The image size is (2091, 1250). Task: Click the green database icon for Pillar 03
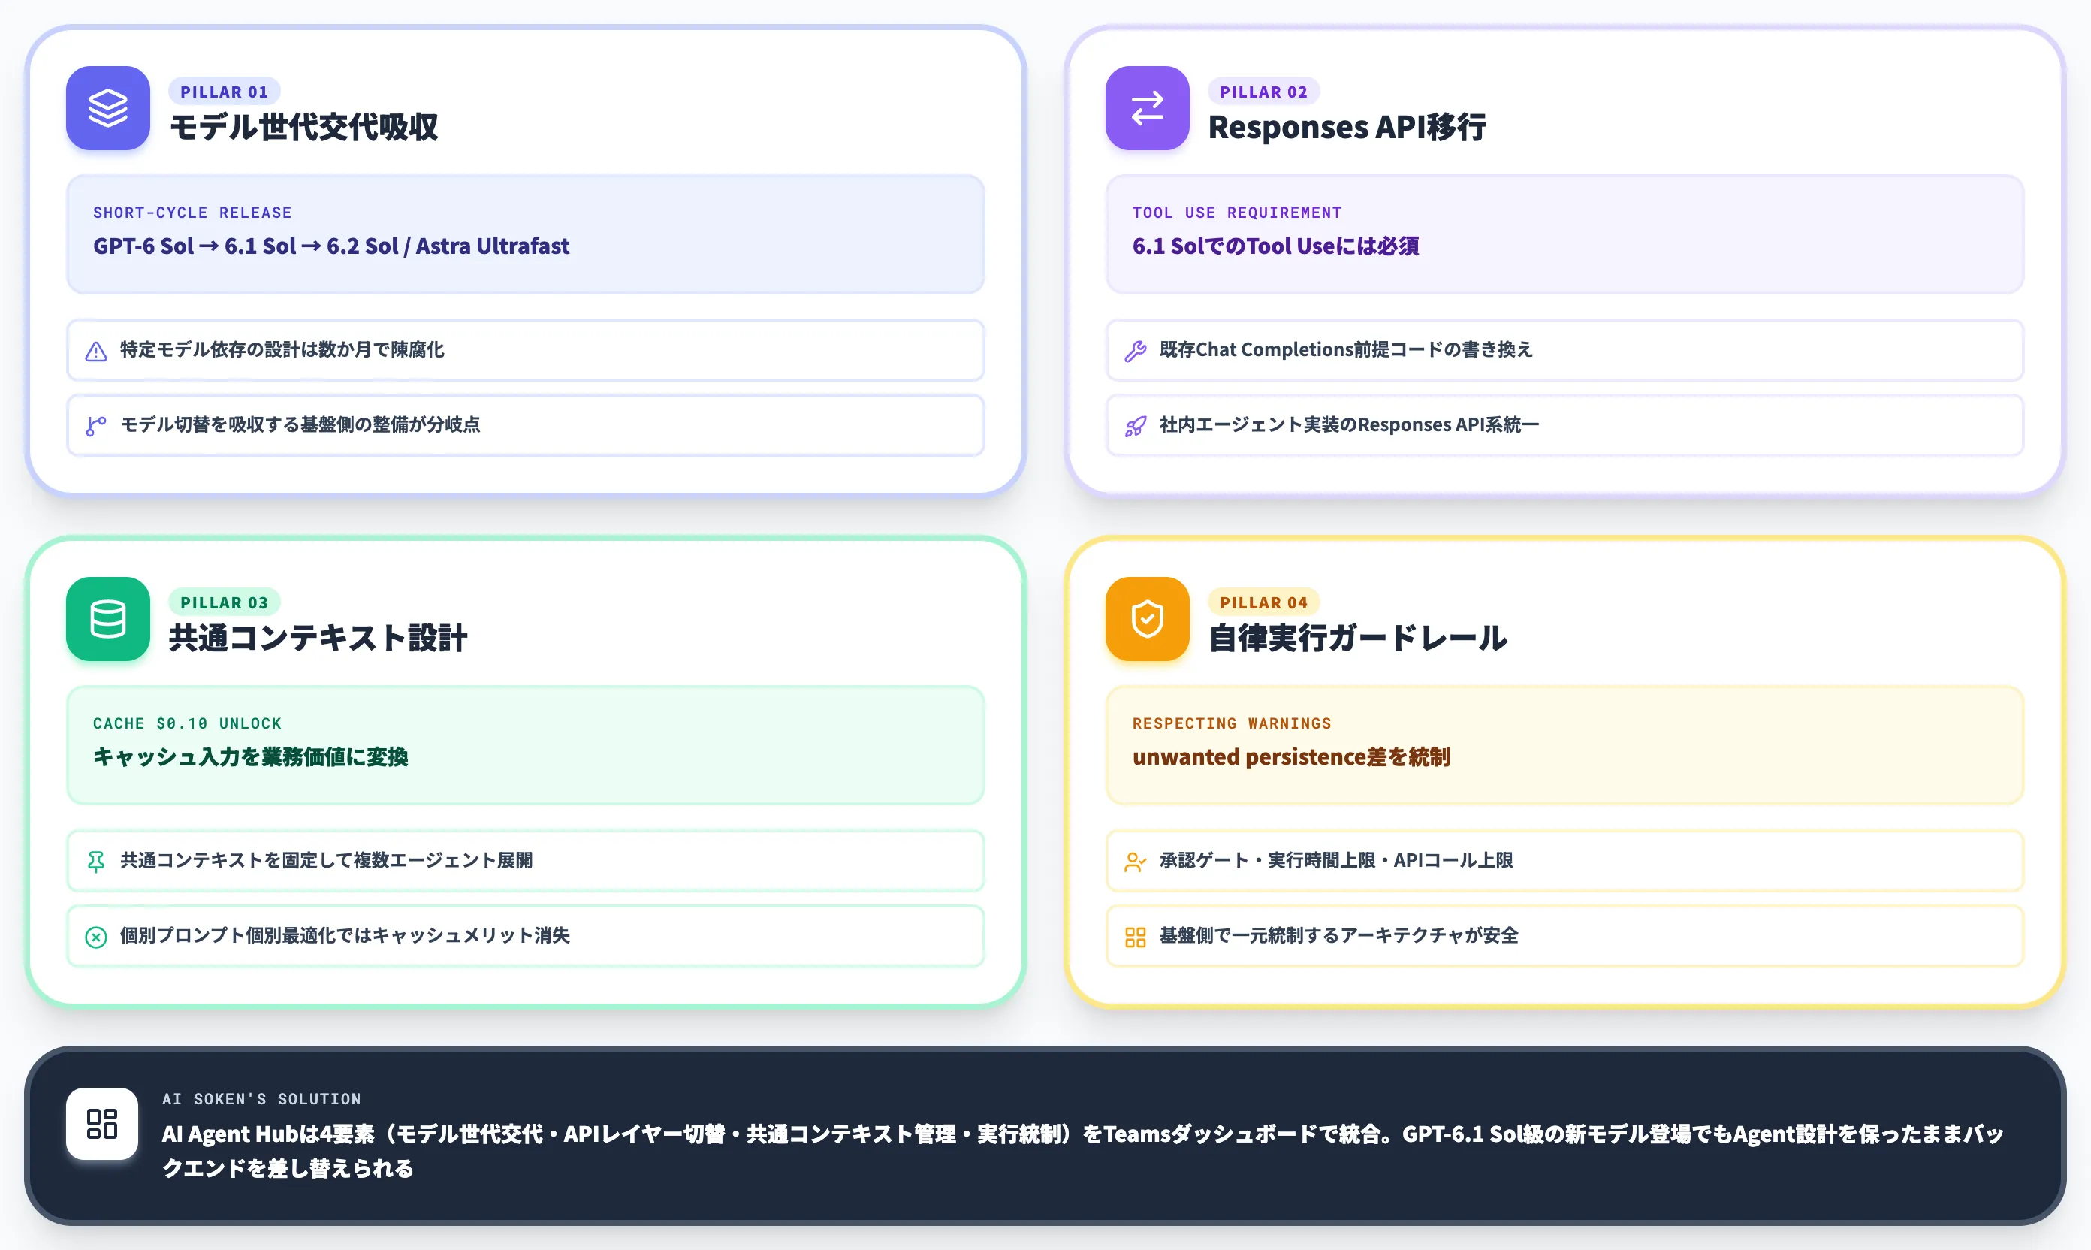pos(108,618)
